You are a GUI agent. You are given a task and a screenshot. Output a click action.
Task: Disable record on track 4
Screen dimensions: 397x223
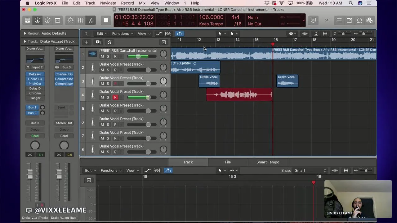115,97
